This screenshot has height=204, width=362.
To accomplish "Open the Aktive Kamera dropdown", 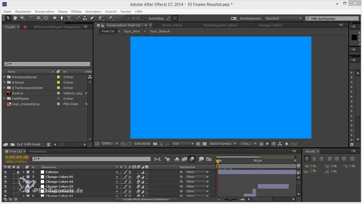I will (223, 144).
